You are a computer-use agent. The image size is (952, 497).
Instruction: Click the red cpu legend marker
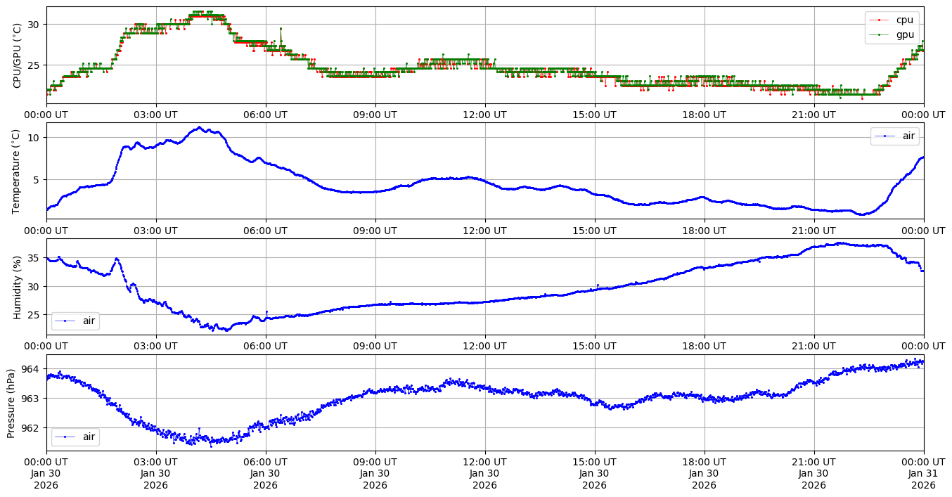point(880,20)
